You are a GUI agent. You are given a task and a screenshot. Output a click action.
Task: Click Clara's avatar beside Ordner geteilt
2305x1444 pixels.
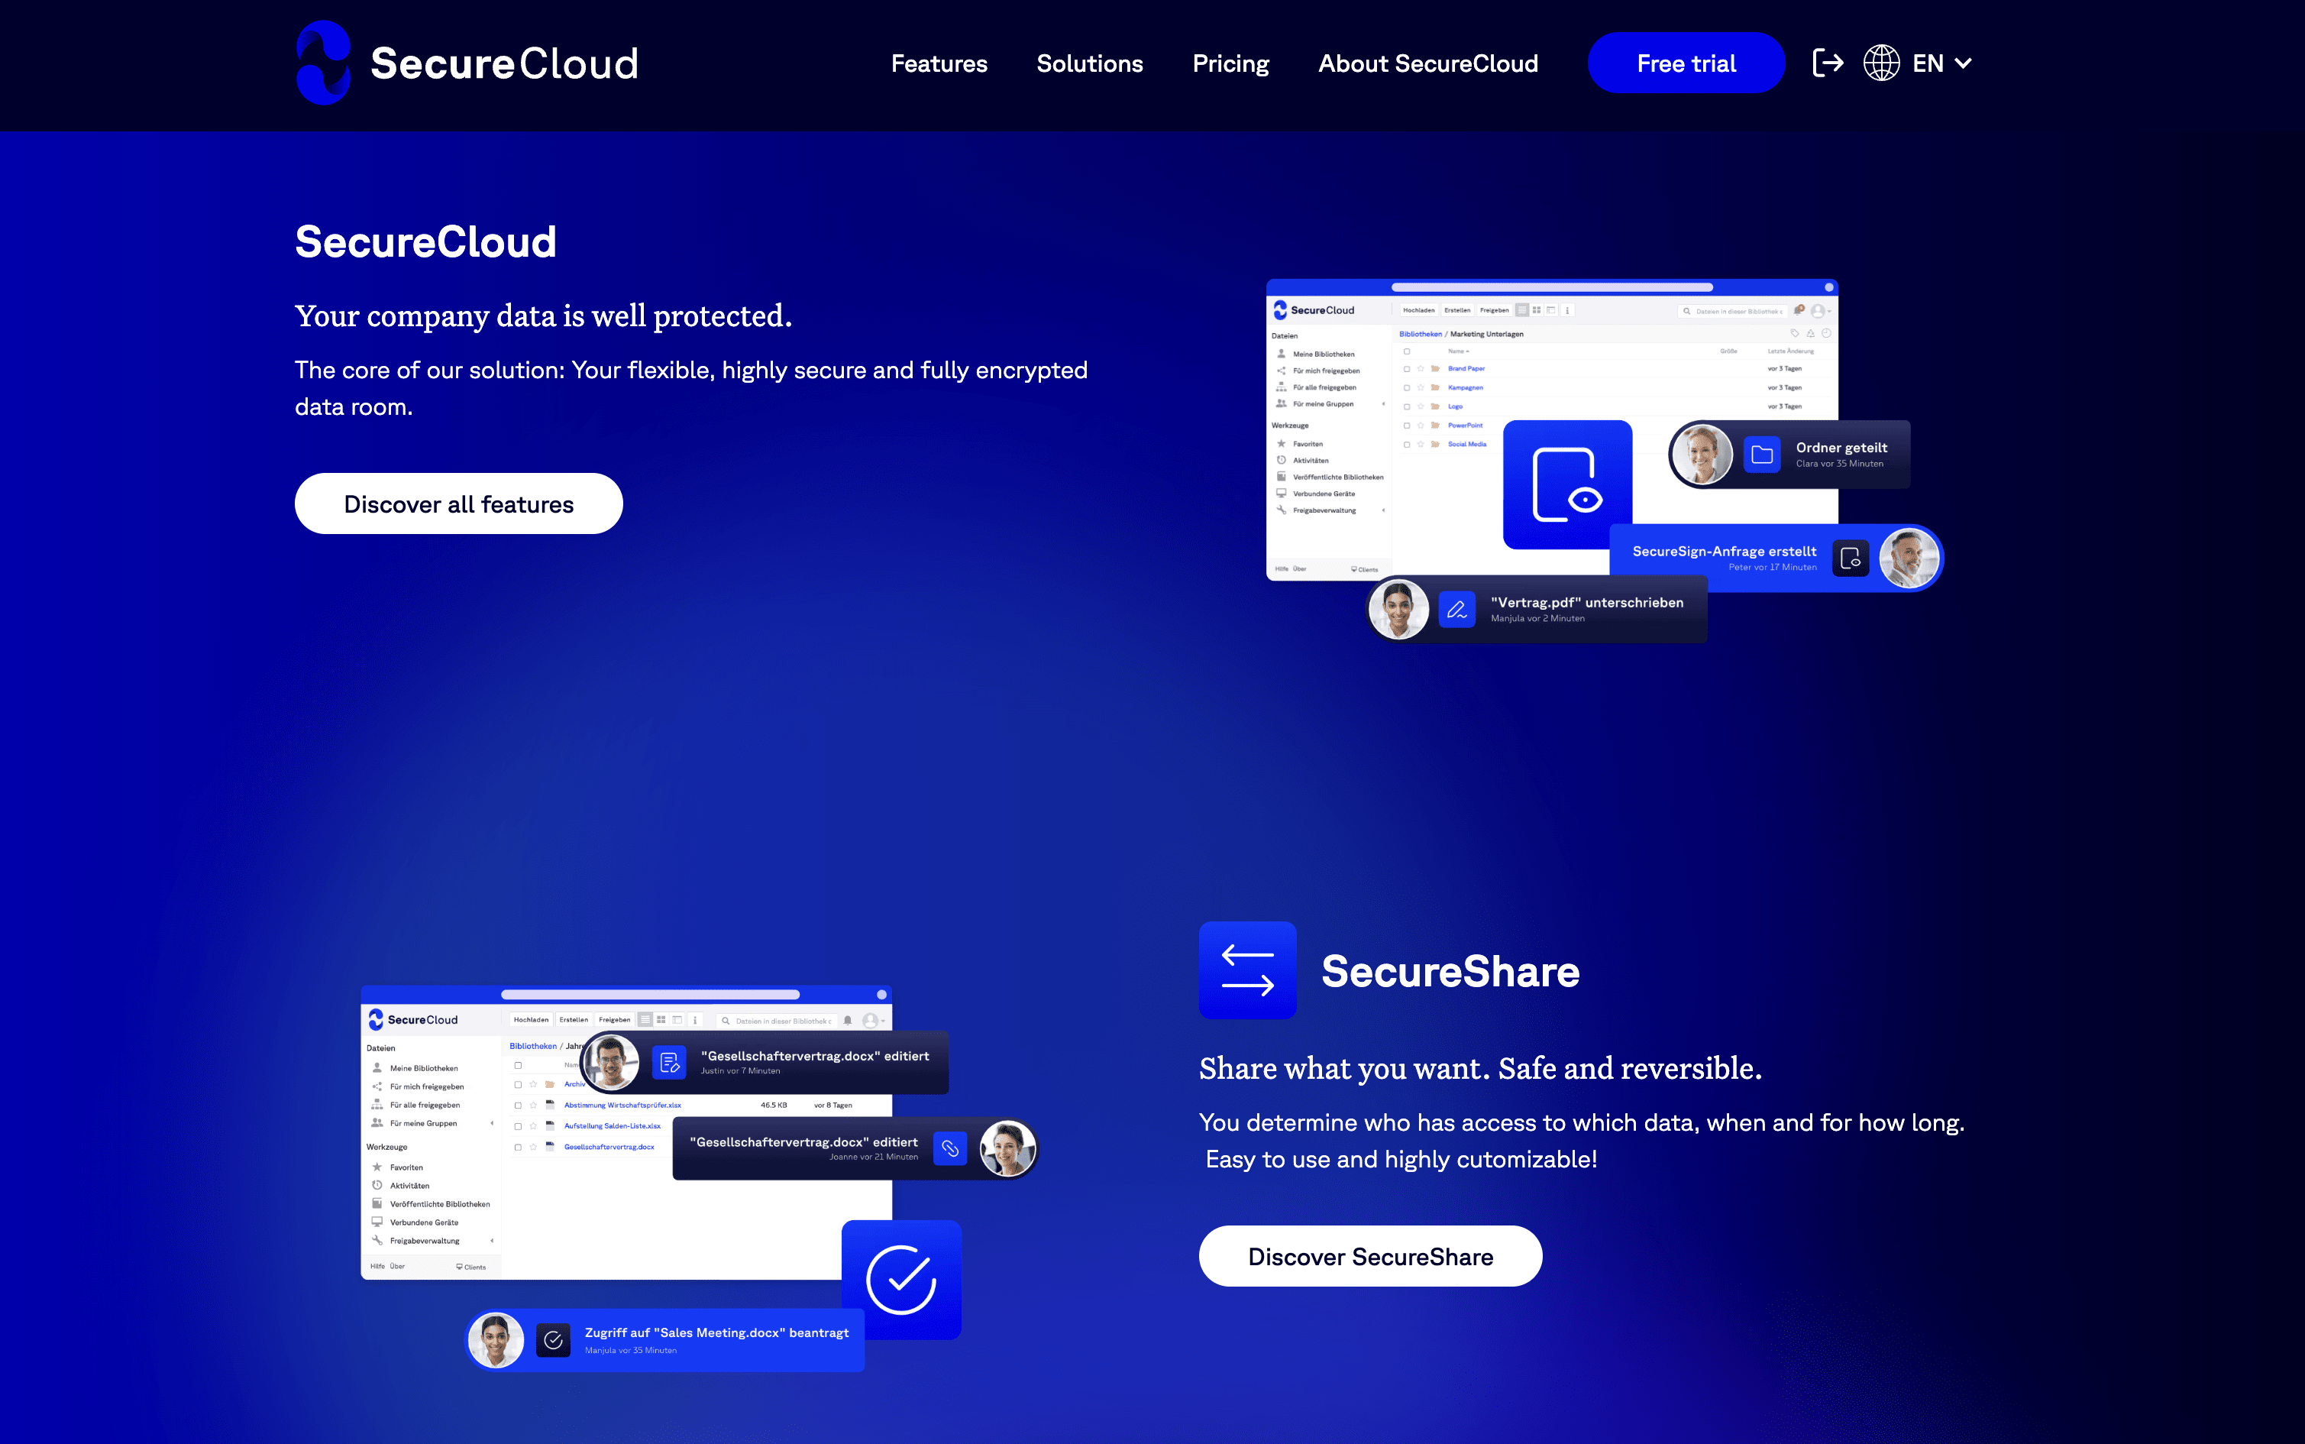coord(1702,455)
